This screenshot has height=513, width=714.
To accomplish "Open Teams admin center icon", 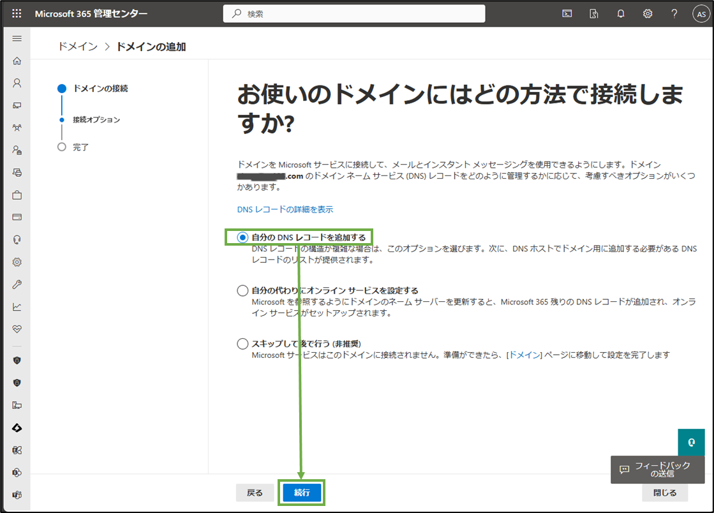I will pos(17,494).
